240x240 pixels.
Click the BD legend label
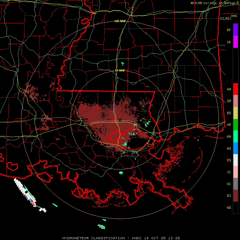click(x=229, y=113)
